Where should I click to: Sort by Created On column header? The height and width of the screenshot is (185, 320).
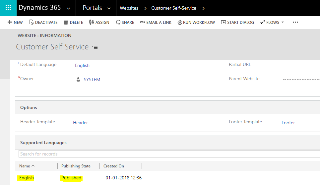tap(114, 166)
